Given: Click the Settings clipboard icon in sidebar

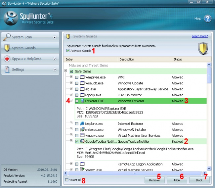Looking at the screenshot, I should (x=7, y=70).
